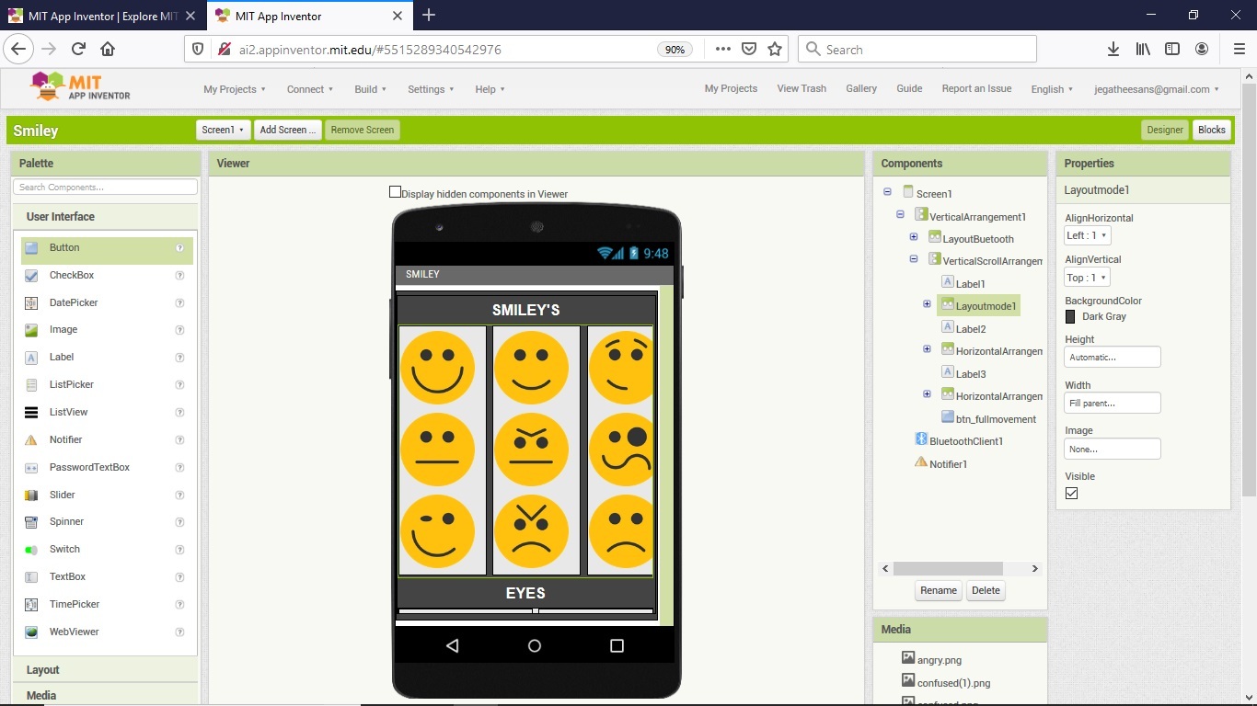Collapse the VerticalArrangement1 node
The height and width of the screenshot is (706, 1257).
pyautogui.click(x=900, y=215)
